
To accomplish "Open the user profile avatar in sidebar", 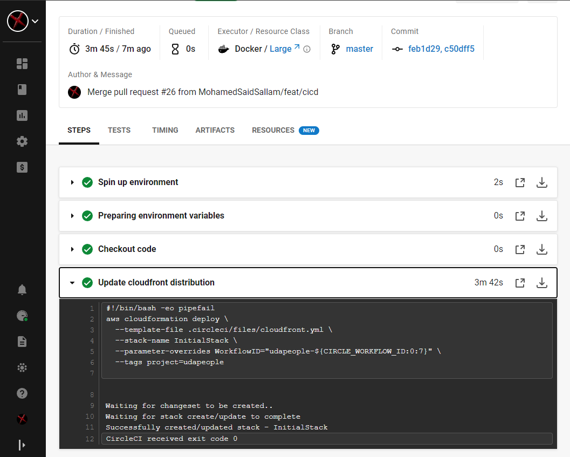I will [x=22, y=419].
